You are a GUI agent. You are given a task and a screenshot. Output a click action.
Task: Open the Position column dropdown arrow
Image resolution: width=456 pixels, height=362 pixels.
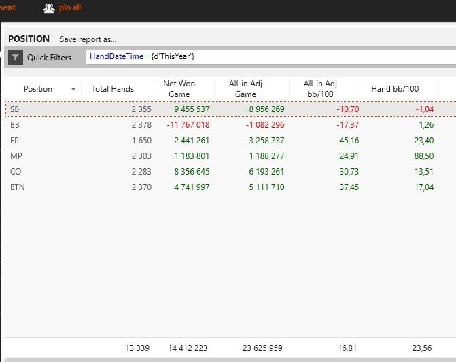click(73, 89)
